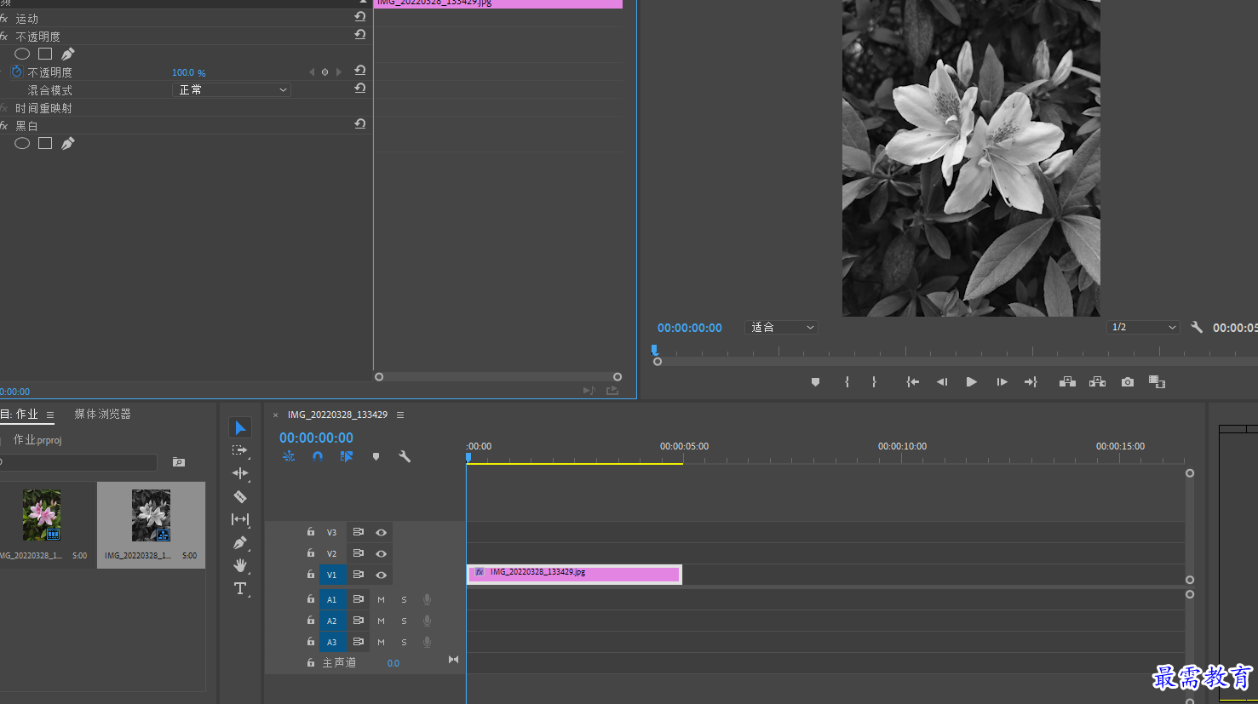1258x704 pixels.
Task: Toggle linked selection in timeline
Action: (x=346, y=456)
